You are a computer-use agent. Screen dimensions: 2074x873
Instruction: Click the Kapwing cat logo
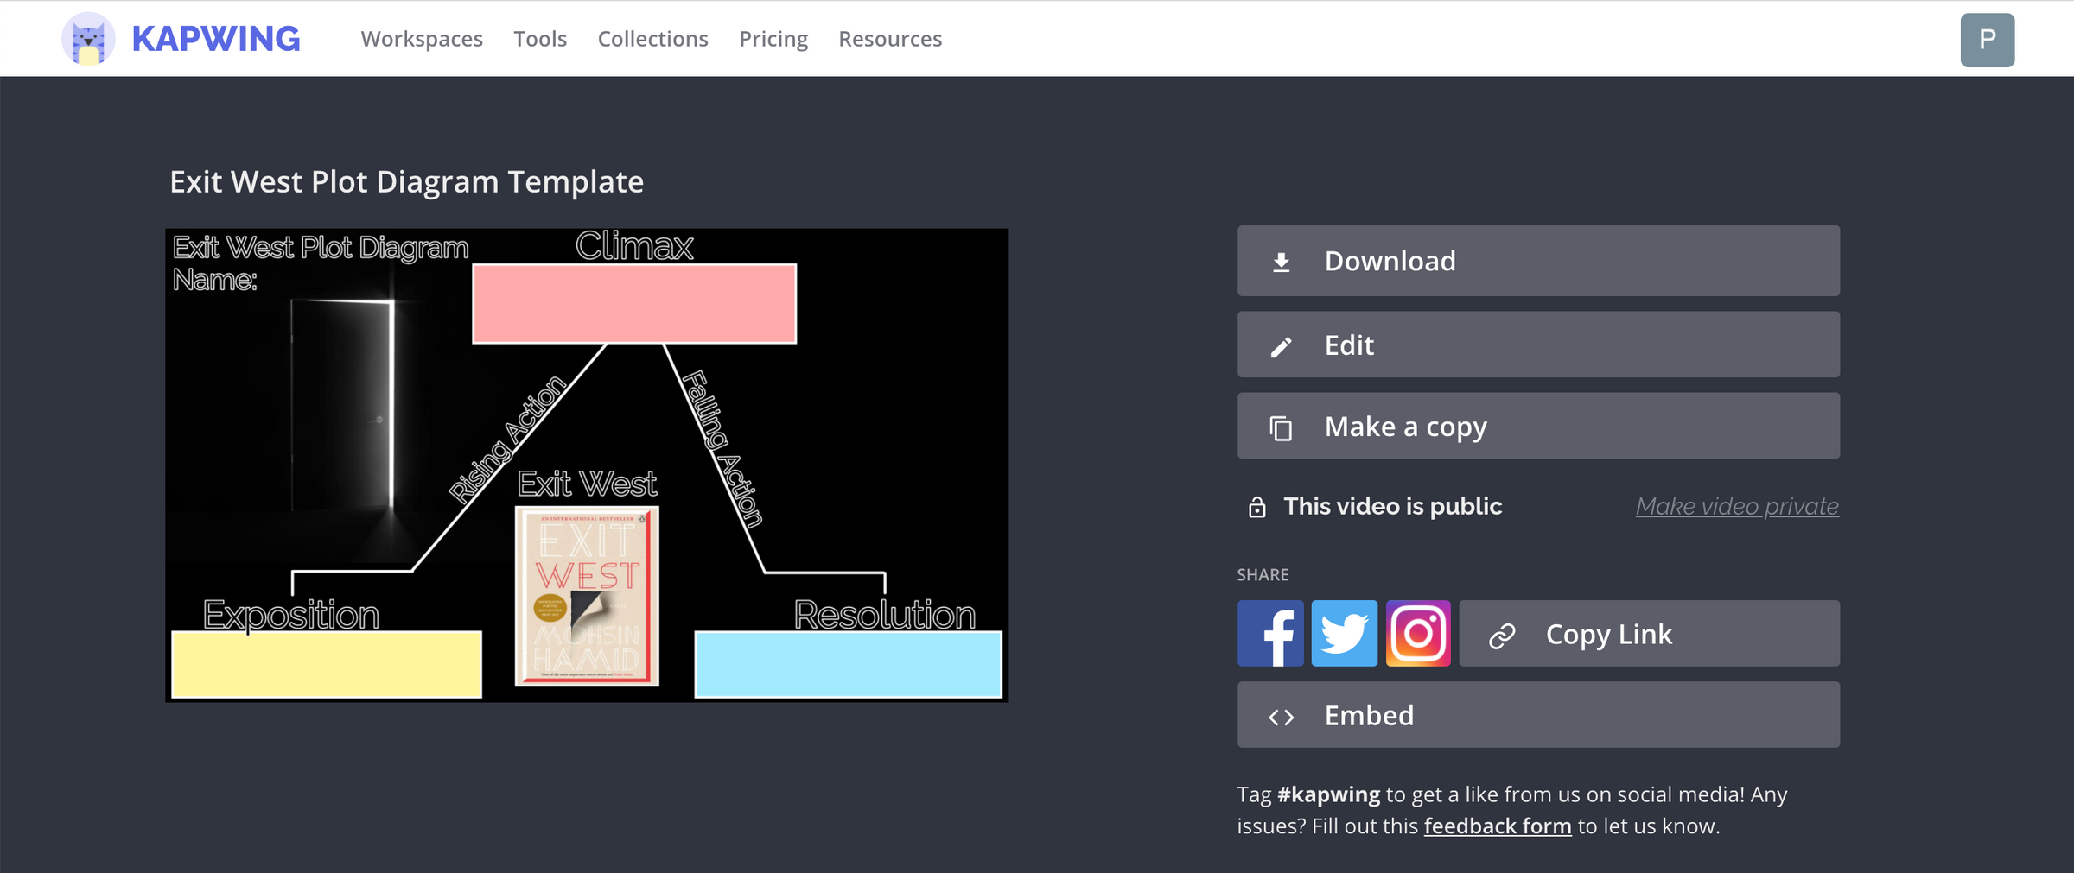pyautogui.click(x=87, y=38)
